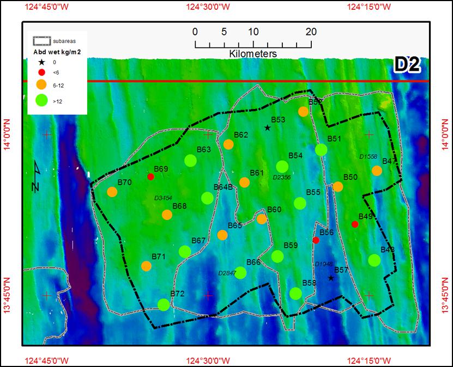Click the red <6 legend dot
The width and height of the screenshot is (453, 367).
(41, 72)
